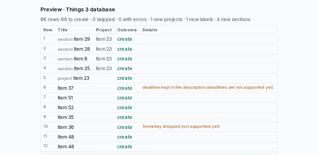The width and height of the screenshot is (318, 155).
Task: Click the "Item 35" title
Action: 66,117
